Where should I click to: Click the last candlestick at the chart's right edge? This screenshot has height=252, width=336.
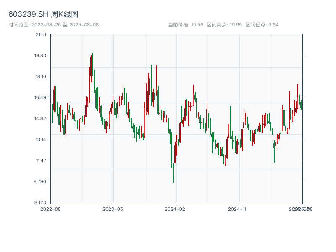point(303,109)
